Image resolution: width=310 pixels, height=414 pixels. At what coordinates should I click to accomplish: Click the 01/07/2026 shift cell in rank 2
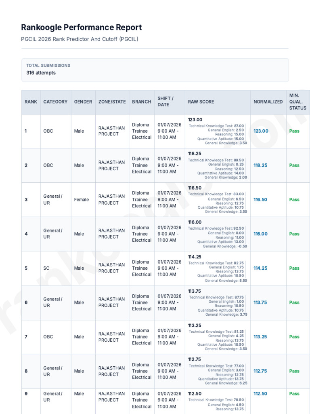(170, 165)
